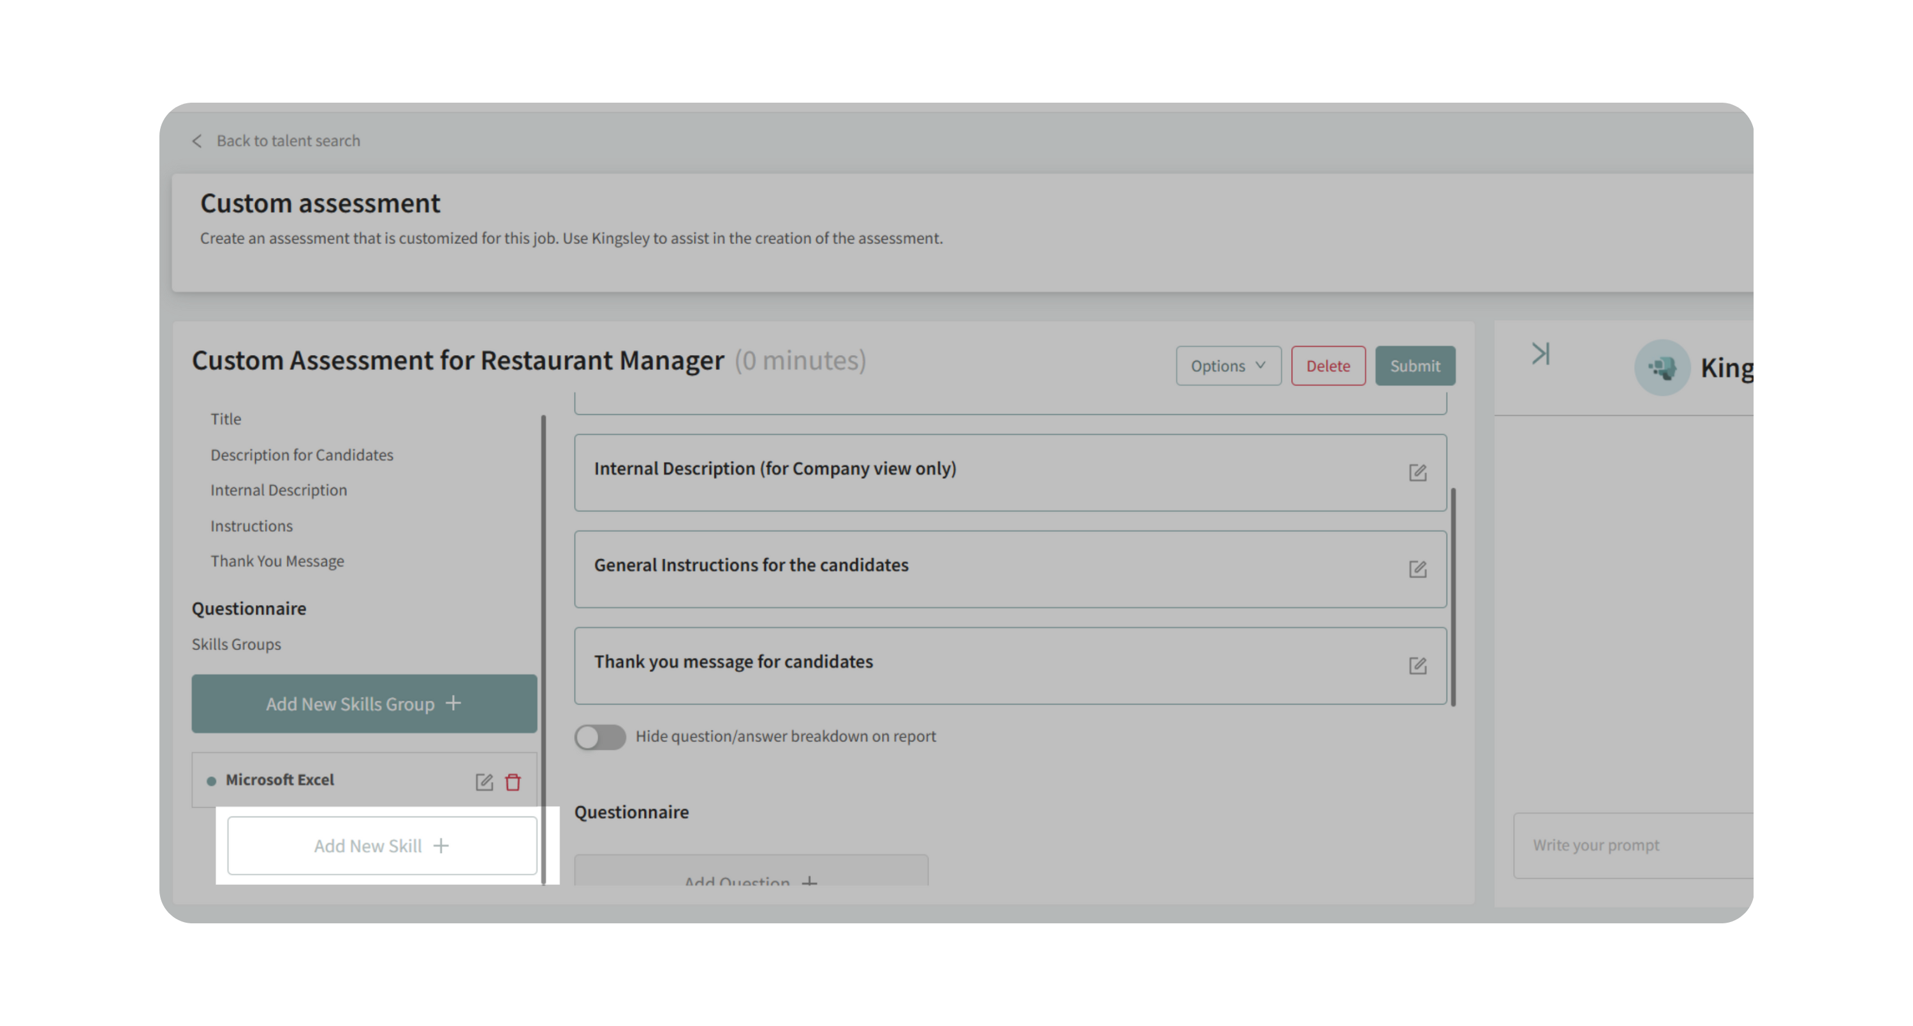Navigate to Internal Description in sidebar
The height and width of the screenshot is (1026, 1913).
tap(279, 490)
